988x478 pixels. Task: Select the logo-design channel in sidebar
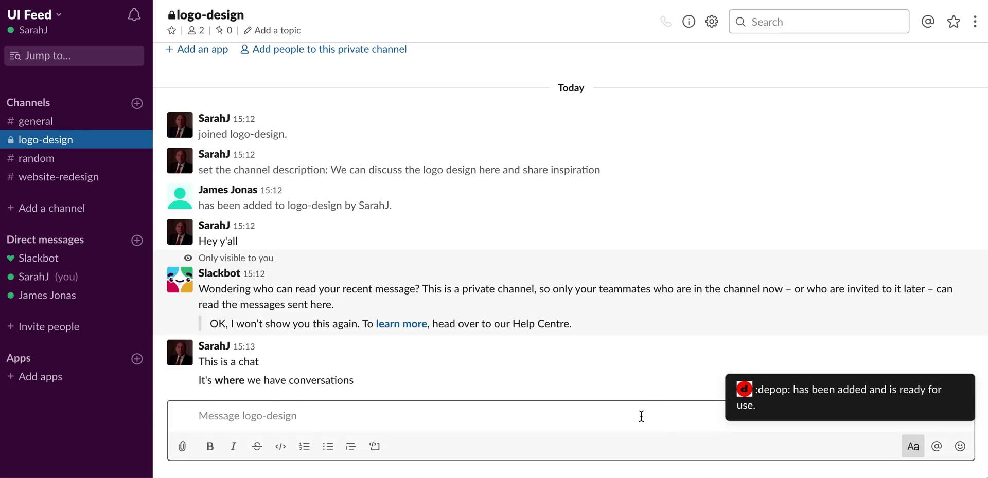point(76,140)
